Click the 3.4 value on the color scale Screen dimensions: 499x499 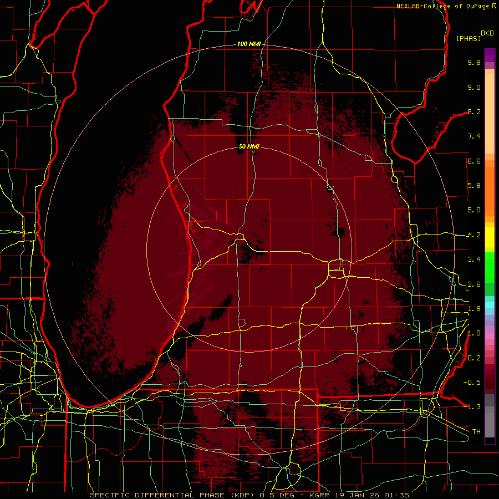(x=474, y=259)
